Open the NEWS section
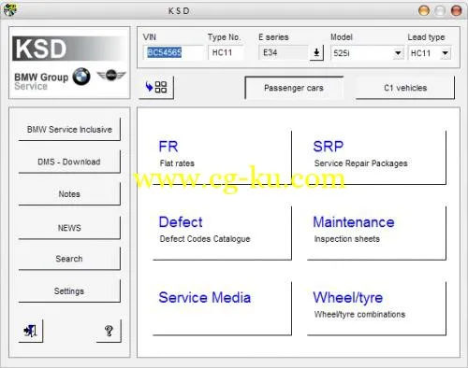The width and height of the screenshot is (468, 368). (x=69, y=228)
